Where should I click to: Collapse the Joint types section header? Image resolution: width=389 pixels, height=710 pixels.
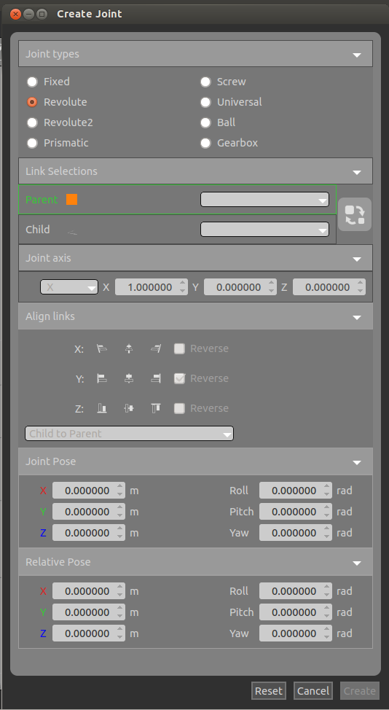195,54
